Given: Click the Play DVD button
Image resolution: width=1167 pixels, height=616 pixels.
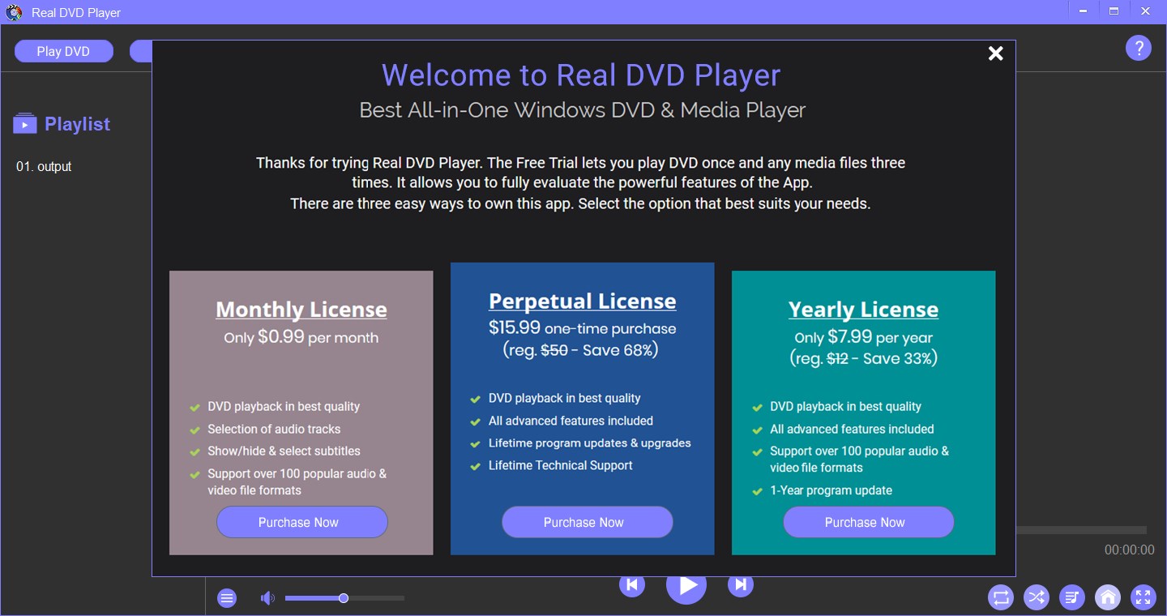Looking at the screenshot, I should coord(63,51).
